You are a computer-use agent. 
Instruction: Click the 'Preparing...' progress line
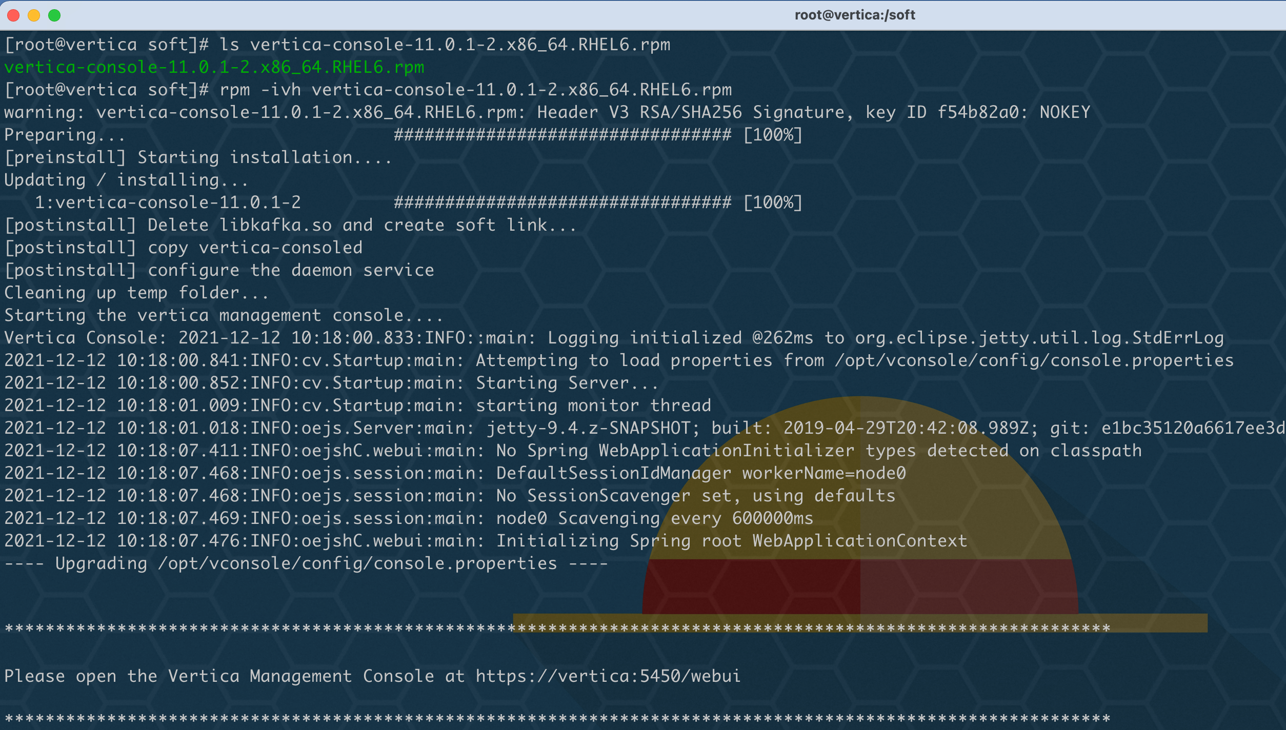(x=404, y=135)
